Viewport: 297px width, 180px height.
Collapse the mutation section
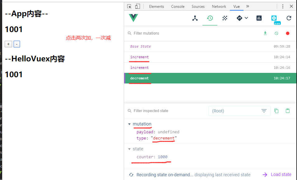(x=129, y=124)
